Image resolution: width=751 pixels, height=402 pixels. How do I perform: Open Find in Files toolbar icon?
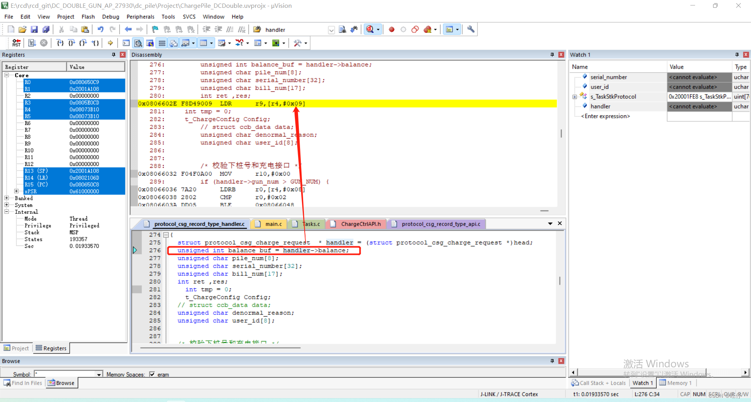(257, 30)
